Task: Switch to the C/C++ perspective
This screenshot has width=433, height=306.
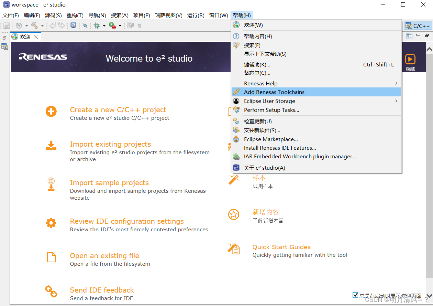Action: (x=418, y=26)
